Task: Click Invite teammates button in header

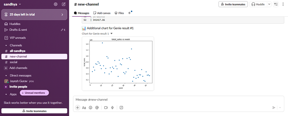Action: [x=233, y=4]
